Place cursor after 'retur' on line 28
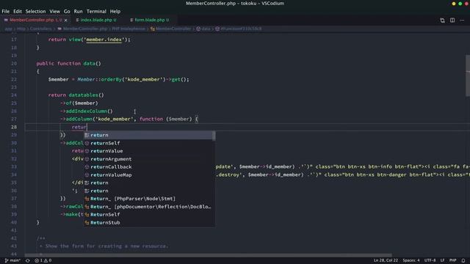 point(87,127)
